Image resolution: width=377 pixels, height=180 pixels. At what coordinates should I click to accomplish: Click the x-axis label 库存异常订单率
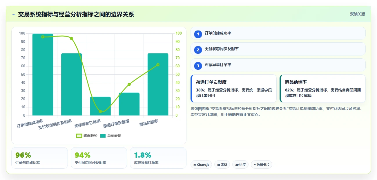coord(88,124)
